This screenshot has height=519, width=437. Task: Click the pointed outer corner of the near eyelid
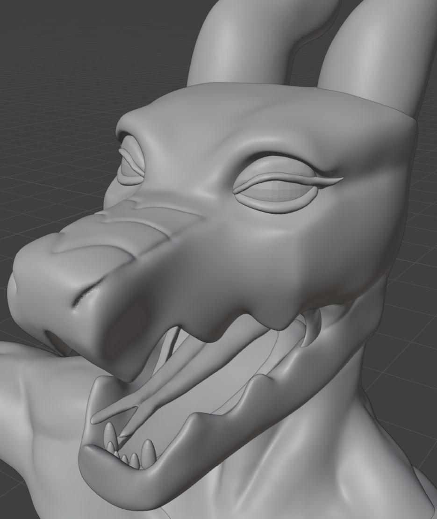click(341, 179)
